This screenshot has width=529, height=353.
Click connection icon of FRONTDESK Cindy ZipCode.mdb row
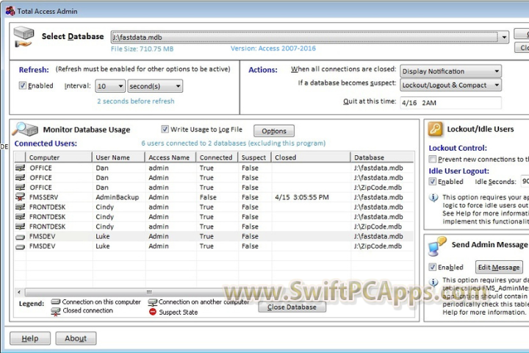coord(21,227)
